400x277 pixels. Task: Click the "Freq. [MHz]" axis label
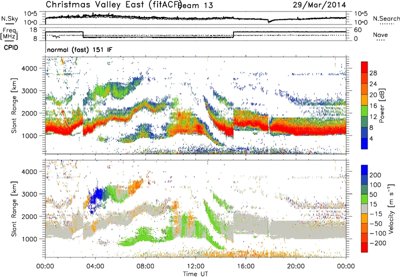pyautogui.click(x=9, y=33)
